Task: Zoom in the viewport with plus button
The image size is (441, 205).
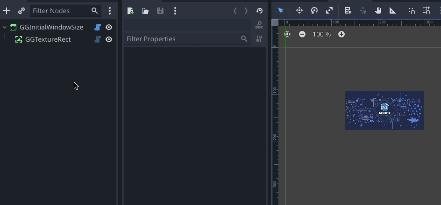Action: (341, 34)
